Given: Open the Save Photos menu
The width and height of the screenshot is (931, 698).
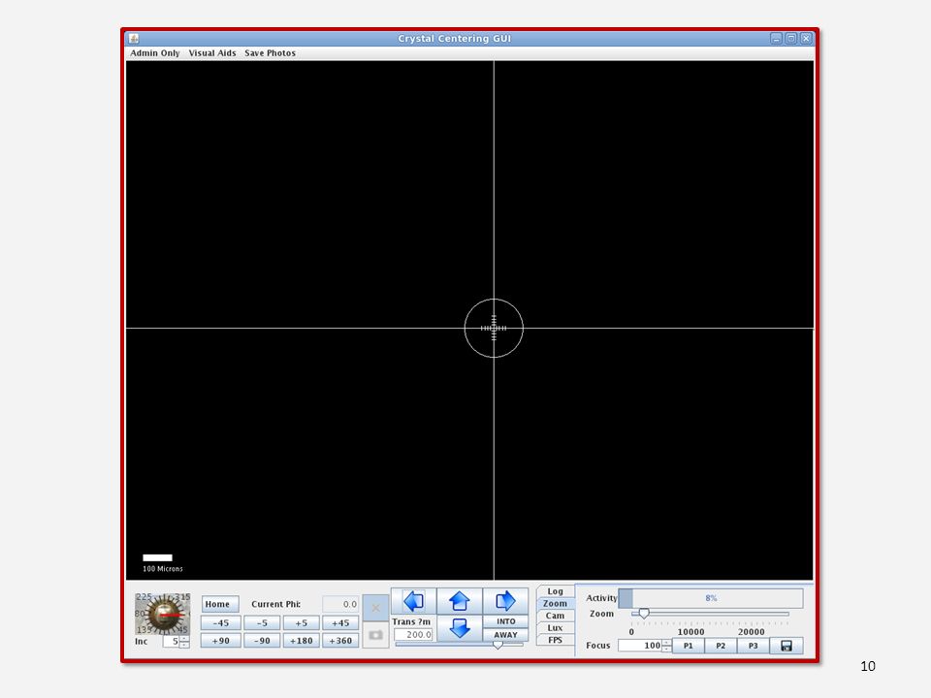Looking at the screenshot, I should coord(270,52).
